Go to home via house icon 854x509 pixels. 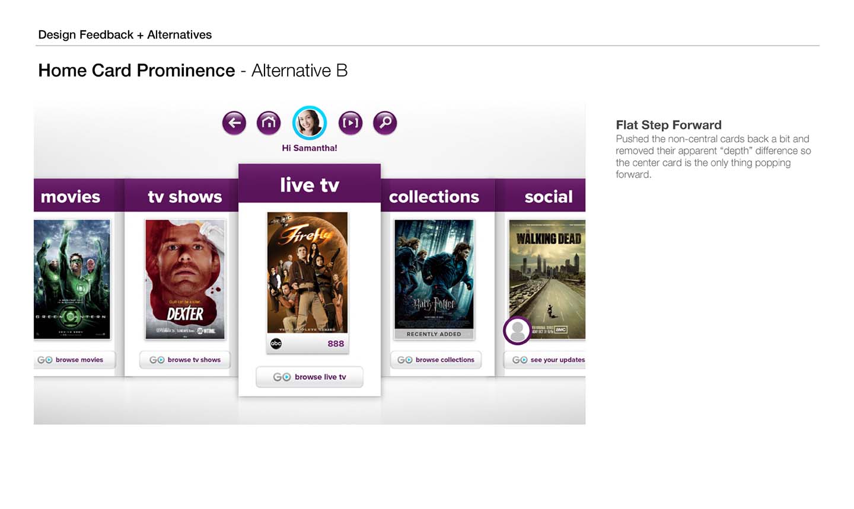[269, 123]
